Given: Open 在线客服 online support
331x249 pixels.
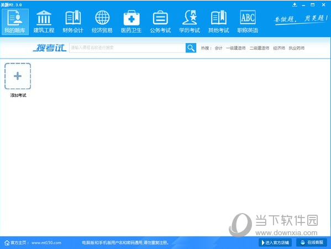Looking at the screenshot, I should [312, 242].
